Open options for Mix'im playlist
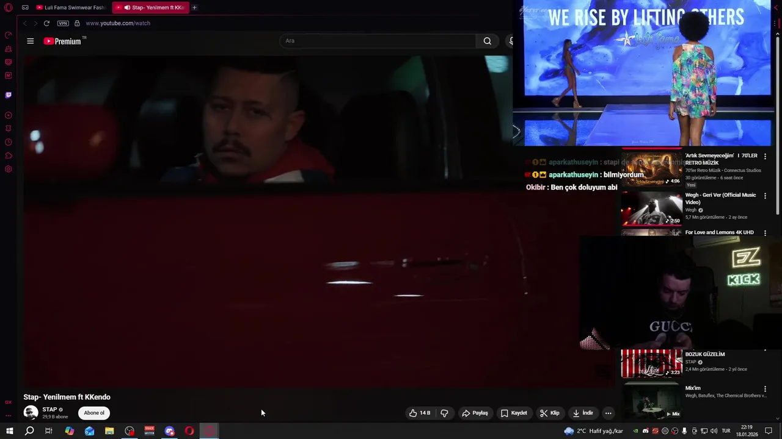 click(x=765, y=389)
